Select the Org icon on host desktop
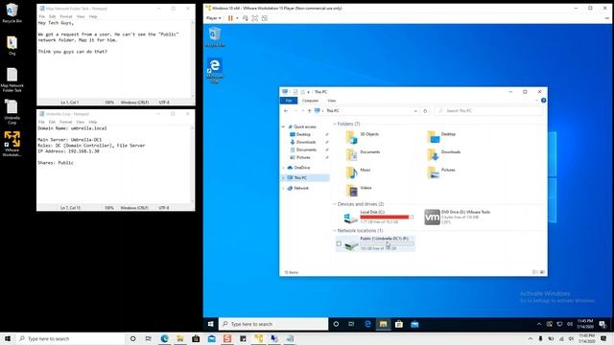Image resolution: width=614 pixels, height=345 pixels. point(12,45)
